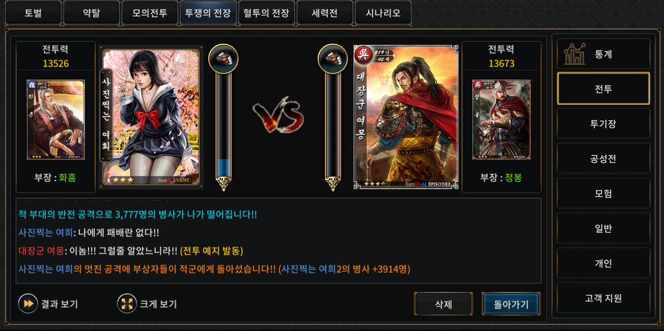The width and height of the screenshot is (664, 331).
Task: Open sub-general 화흠 card thumbnail
Action: pos(56,120)
